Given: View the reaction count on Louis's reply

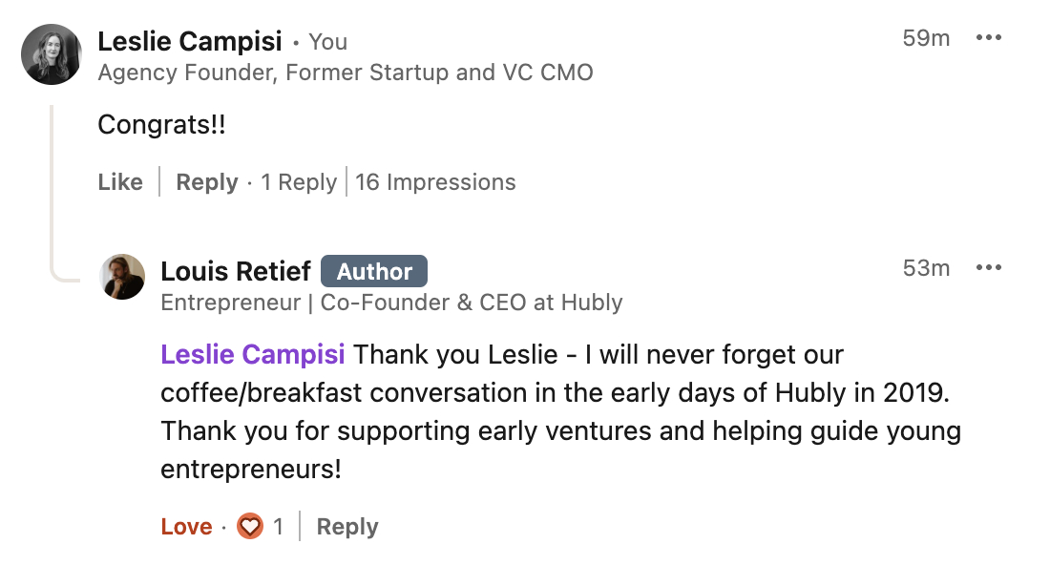Looking at the screenshot, I should pos(278,527).
